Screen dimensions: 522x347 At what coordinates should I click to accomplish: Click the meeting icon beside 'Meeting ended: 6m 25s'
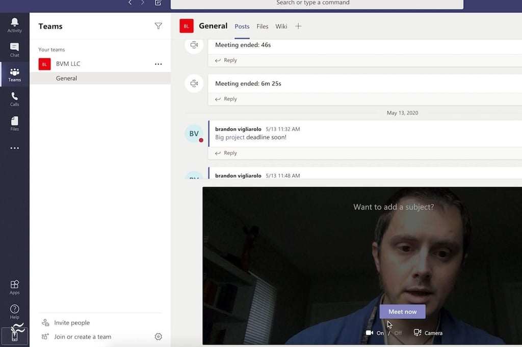(x=194, y=83)
